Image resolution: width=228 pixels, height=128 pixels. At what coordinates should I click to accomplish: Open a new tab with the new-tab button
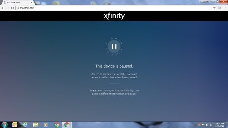pos(38,2)
